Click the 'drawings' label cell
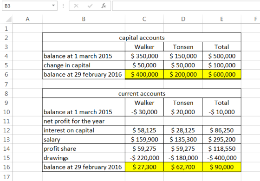 [84, 158]
